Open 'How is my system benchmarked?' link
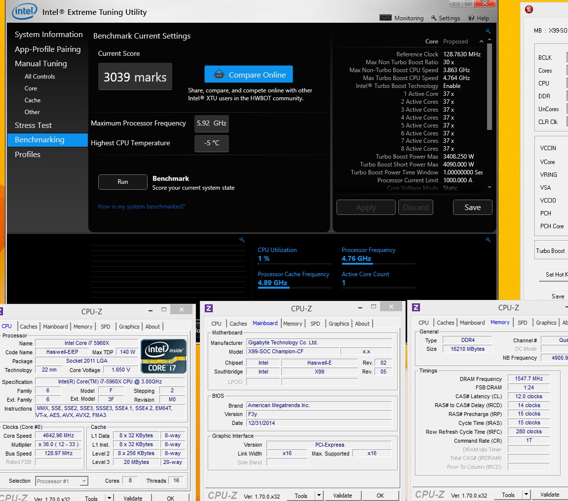568x501 pixels. [141, 207]
